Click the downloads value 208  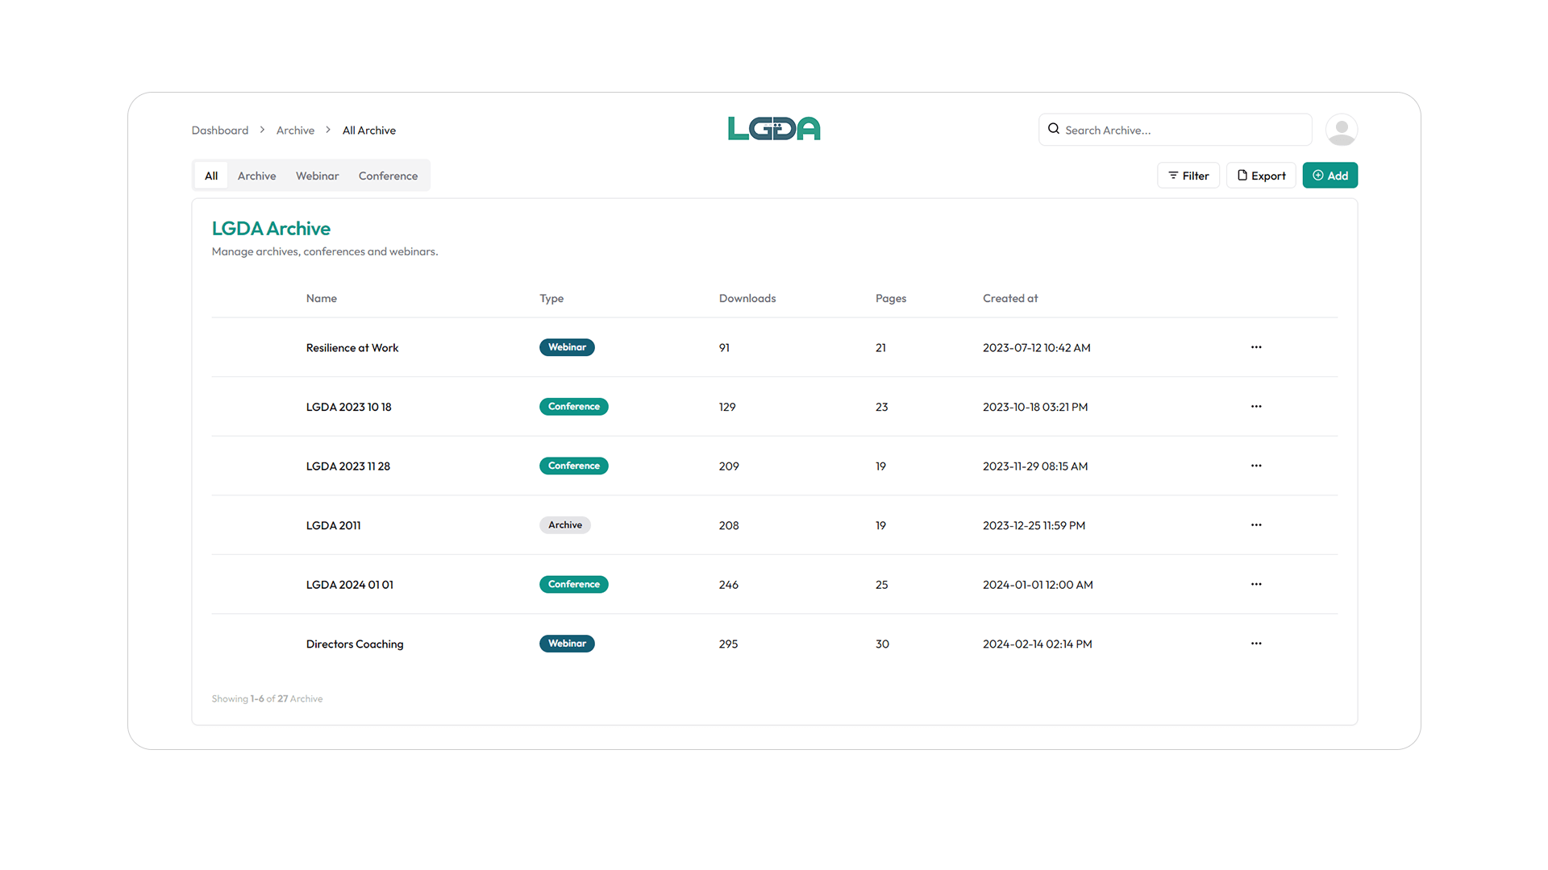click(729, 525)
